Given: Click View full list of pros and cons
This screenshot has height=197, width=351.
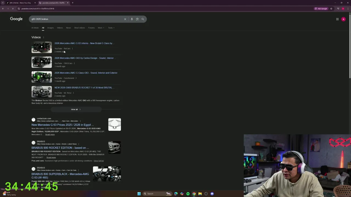Looking at the screenshot, I should tap(99, 161).
